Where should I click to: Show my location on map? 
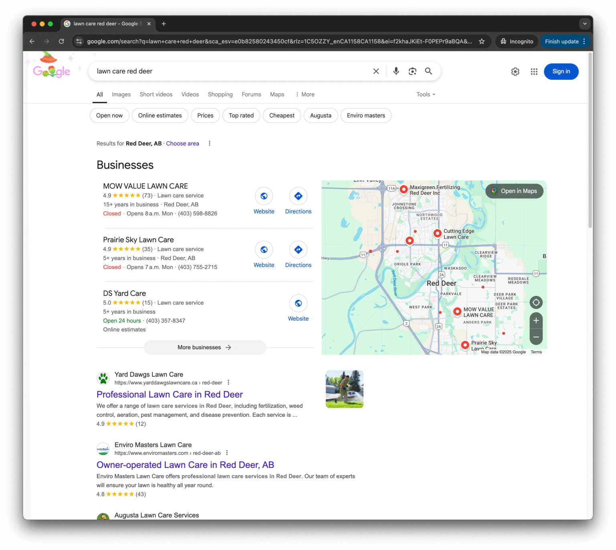click(536, 302)
